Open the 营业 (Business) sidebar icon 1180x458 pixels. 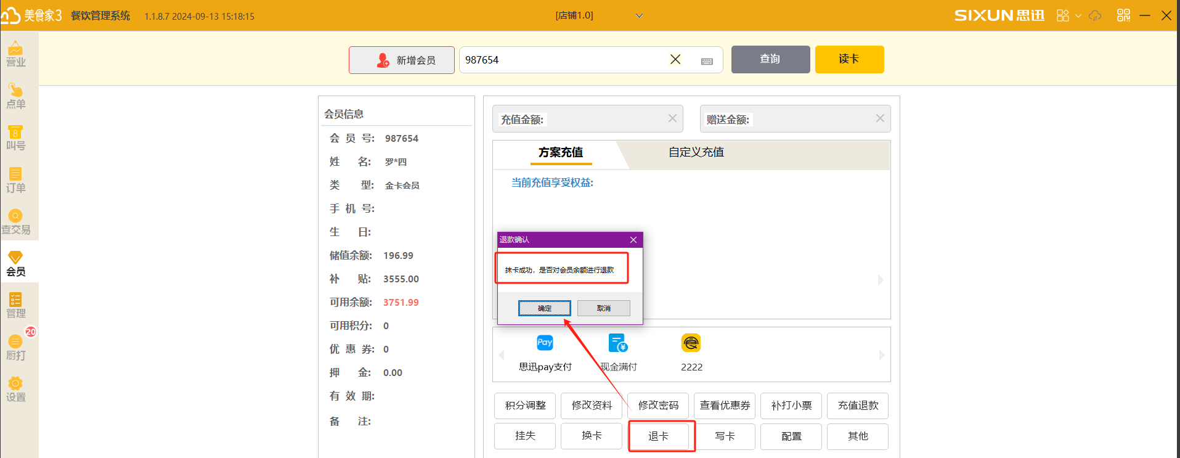coord(16,54)
